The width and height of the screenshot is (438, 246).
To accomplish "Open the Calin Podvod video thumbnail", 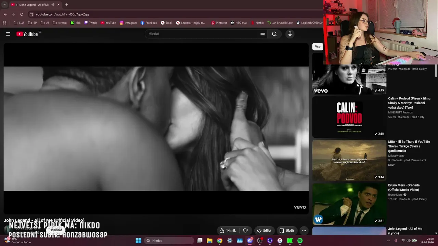I will (349, 117).
